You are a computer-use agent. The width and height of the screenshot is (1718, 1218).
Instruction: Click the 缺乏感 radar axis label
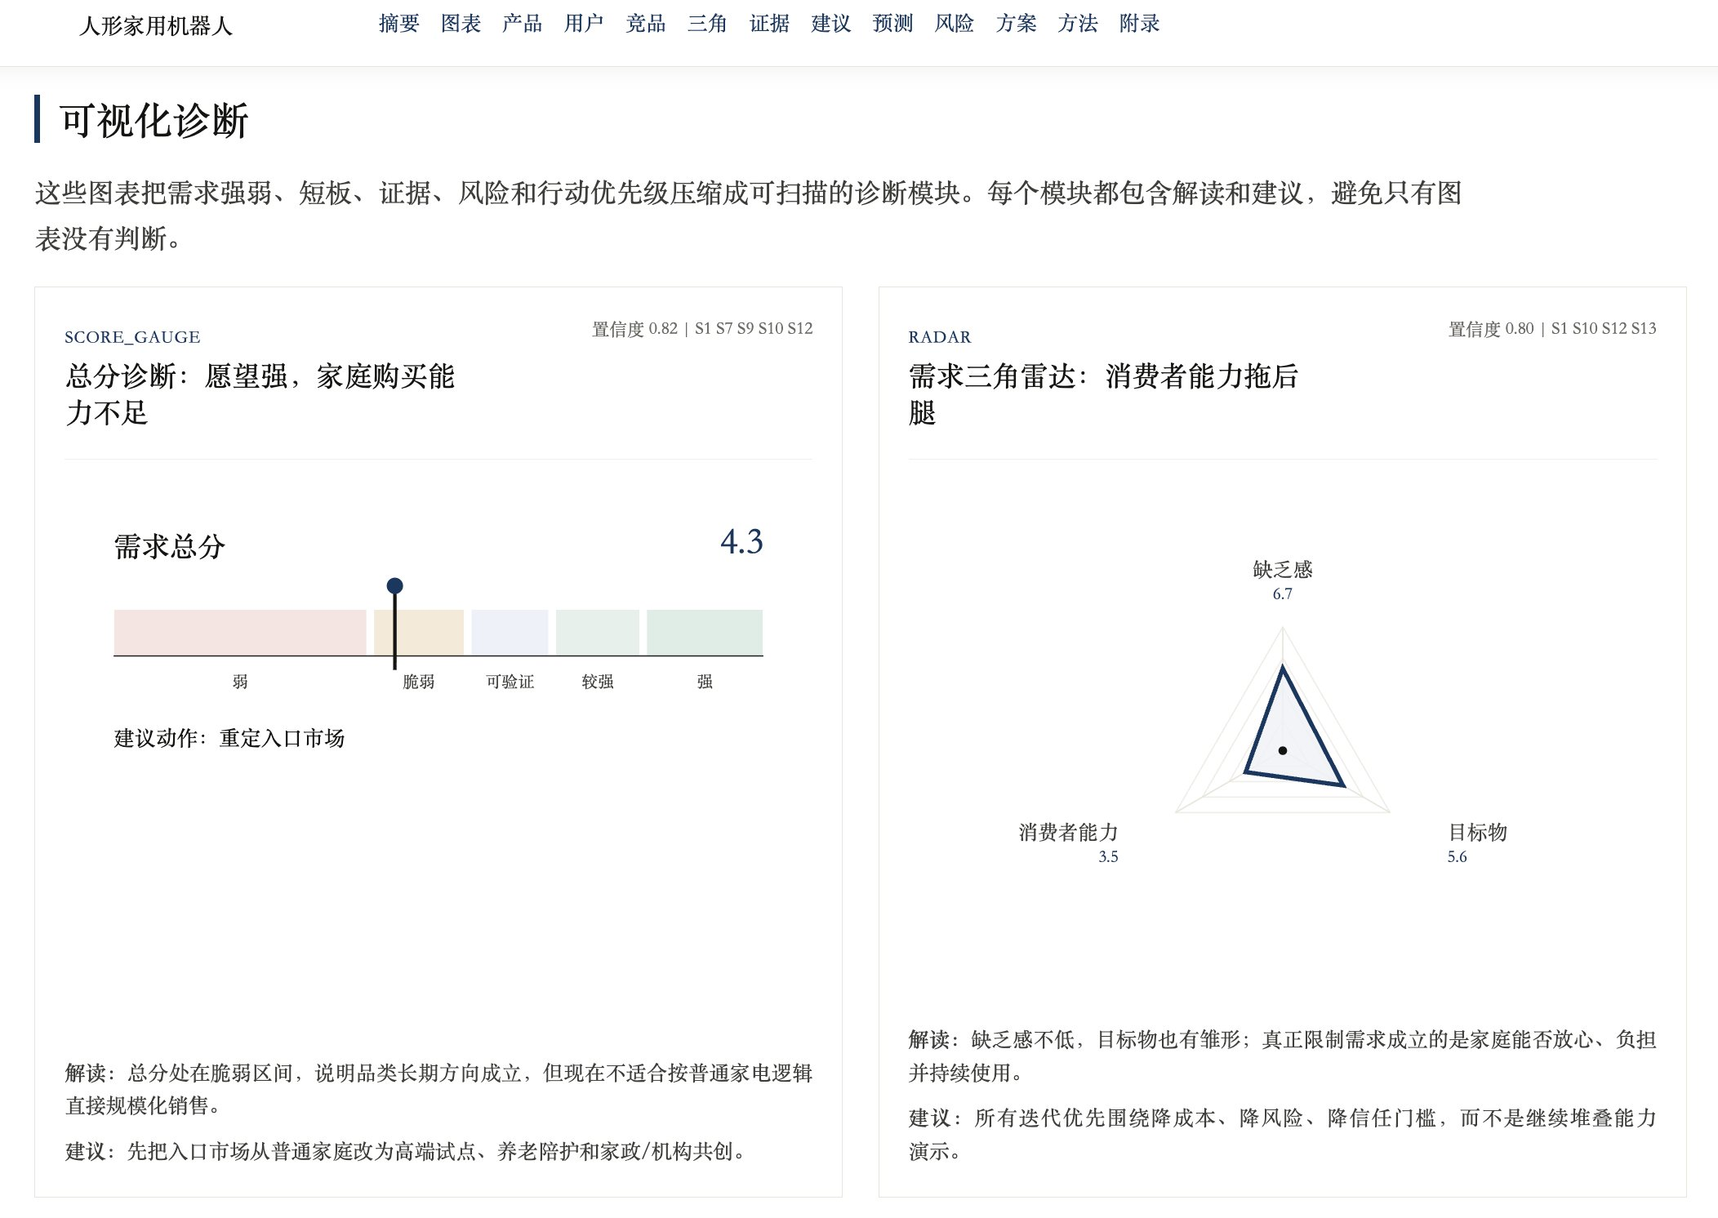click(1283, 569)
